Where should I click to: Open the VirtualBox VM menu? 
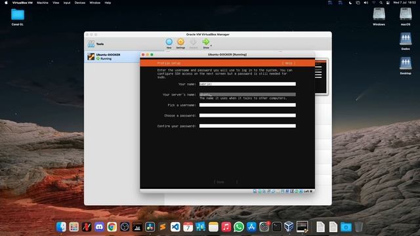coord(22,3)
